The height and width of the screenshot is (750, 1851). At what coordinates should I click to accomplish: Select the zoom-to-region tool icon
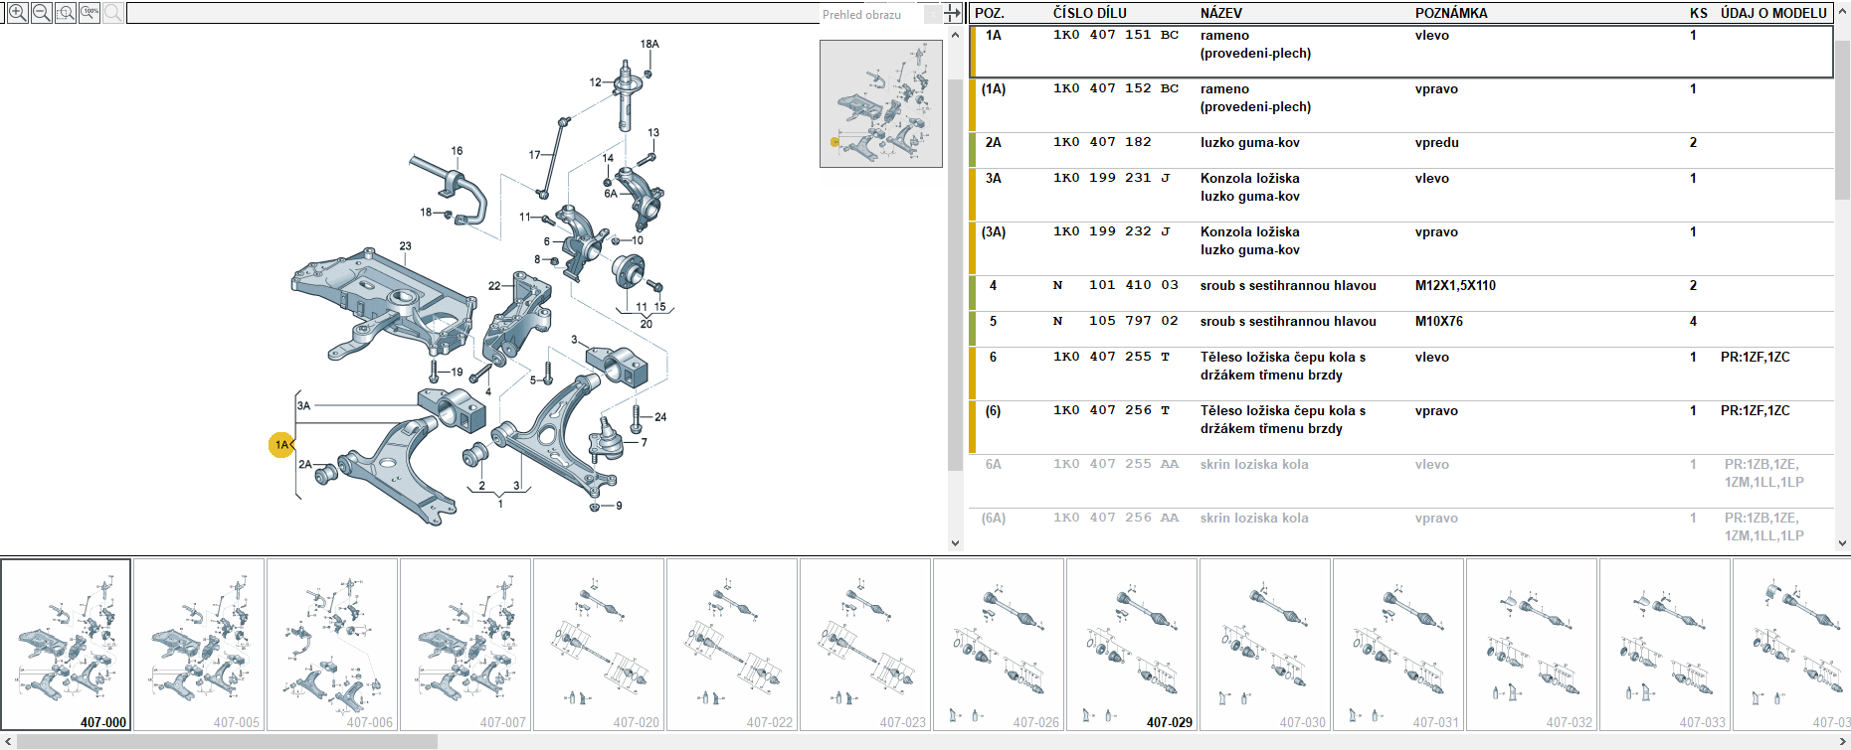66,13
